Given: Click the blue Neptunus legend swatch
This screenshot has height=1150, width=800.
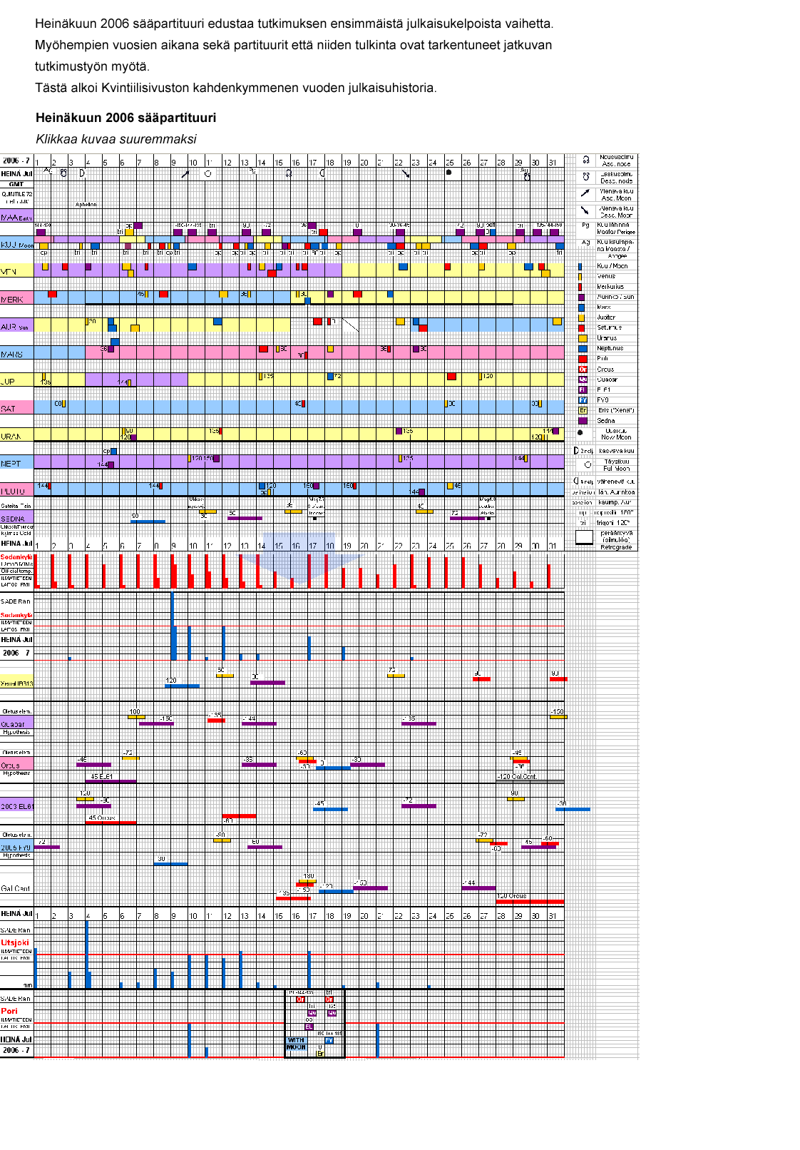Looking at the screenshot, I should click(583, 348).
